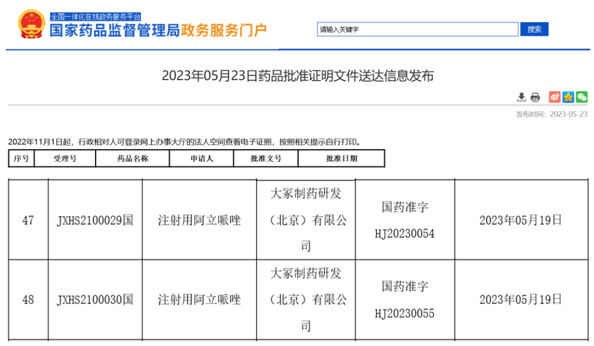Click the 搜索 search button

[x=534, y=29]
